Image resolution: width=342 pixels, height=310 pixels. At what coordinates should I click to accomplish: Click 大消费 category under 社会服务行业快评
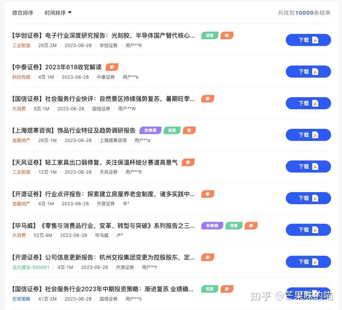tap(19, 108)
